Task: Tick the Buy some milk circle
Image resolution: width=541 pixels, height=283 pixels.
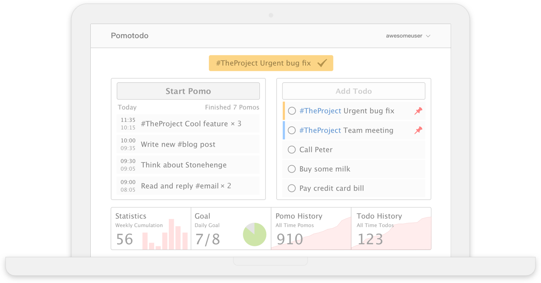Action: point(292,169)
